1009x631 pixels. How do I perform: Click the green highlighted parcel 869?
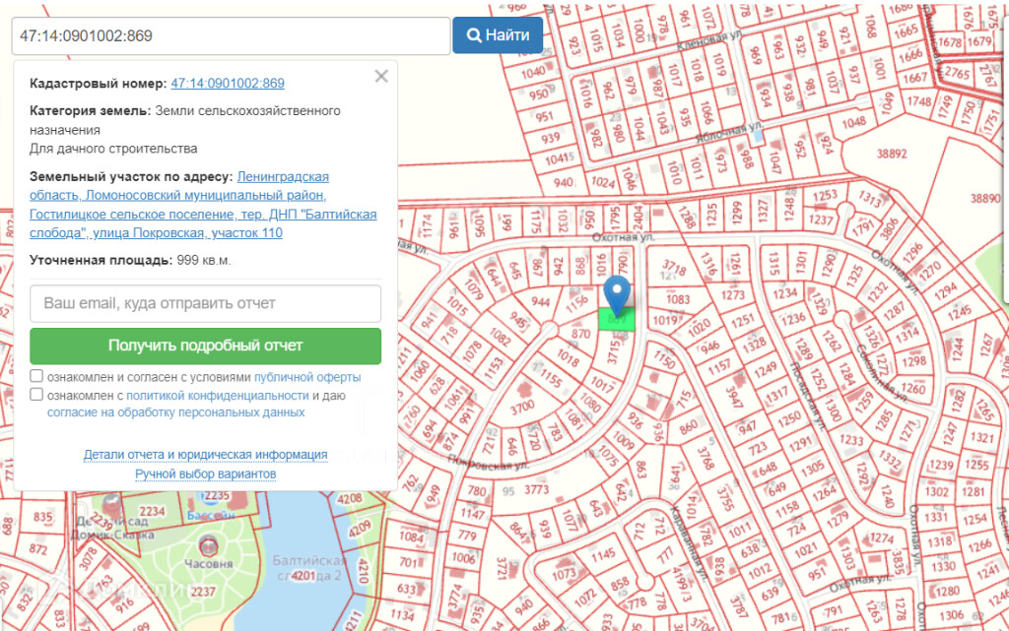point(617,319)
